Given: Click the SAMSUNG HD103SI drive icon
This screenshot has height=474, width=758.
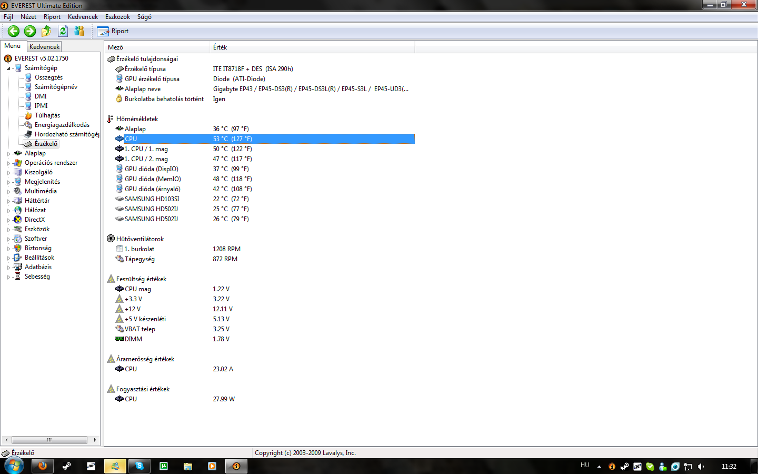Looking at the screenshot, I should pos(119,199).
